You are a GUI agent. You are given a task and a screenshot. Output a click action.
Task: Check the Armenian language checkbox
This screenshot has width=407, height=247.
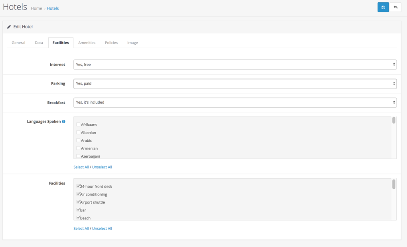[78, 148]
